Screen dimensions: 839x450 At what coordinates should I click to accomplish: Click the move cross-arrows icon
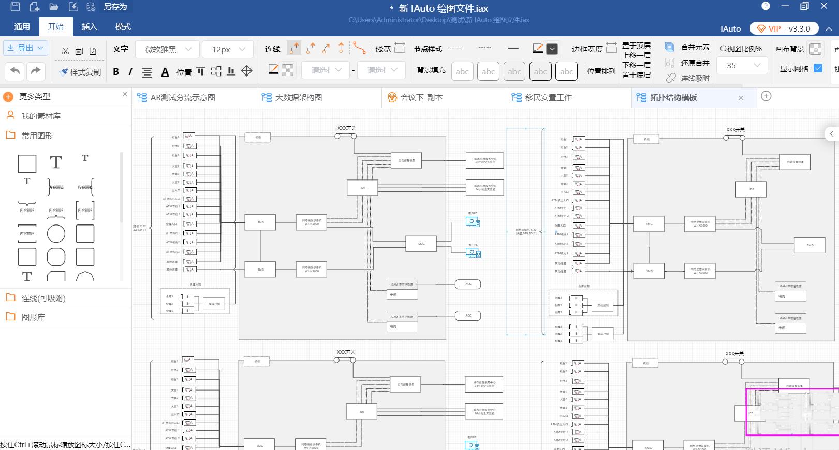[247, 71]
